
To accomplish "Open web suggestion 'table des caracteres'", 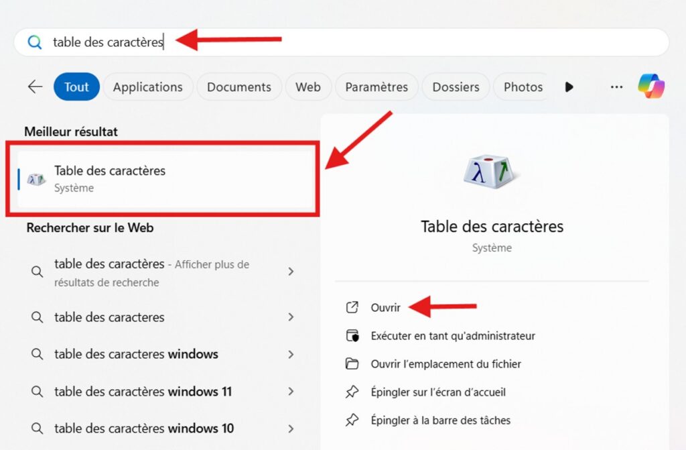I will pos(109,317).
